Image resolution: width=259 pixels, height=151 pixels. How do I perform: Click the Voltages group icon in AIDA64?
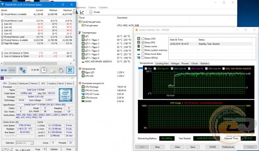pyautogui.click(x=80, y=69)
